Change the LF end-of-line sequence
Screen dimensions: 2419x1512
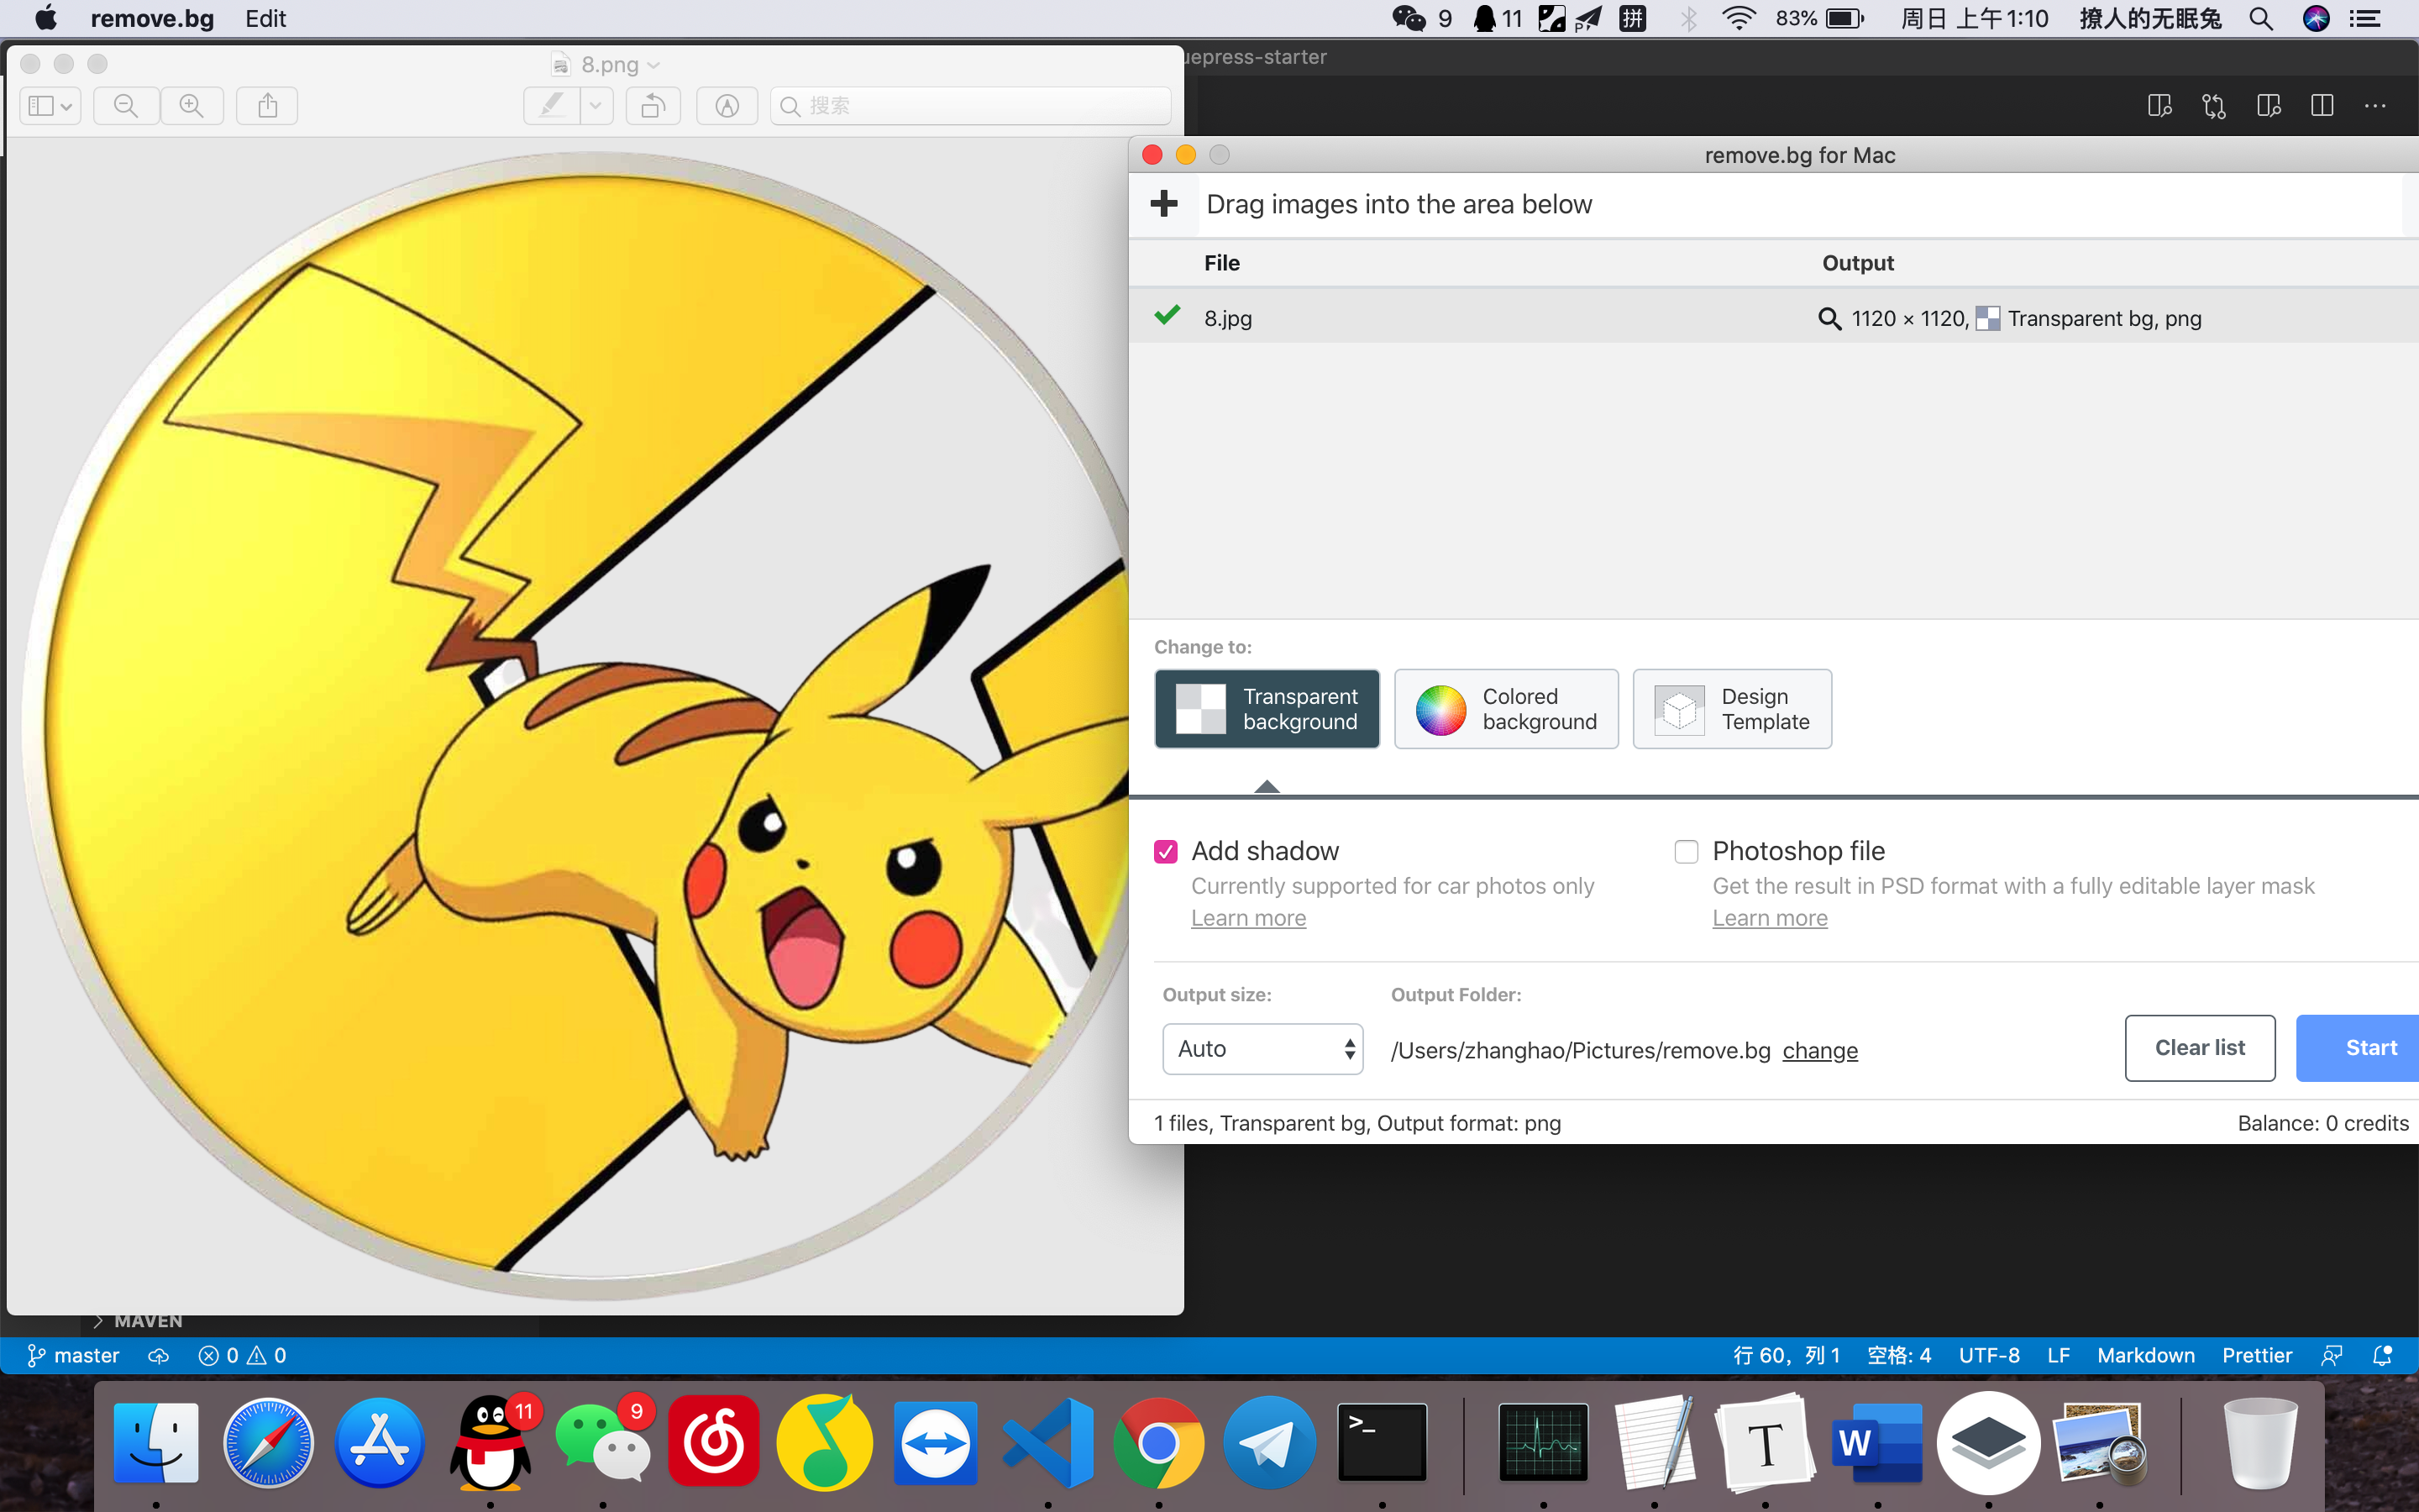point(2058,1355)
